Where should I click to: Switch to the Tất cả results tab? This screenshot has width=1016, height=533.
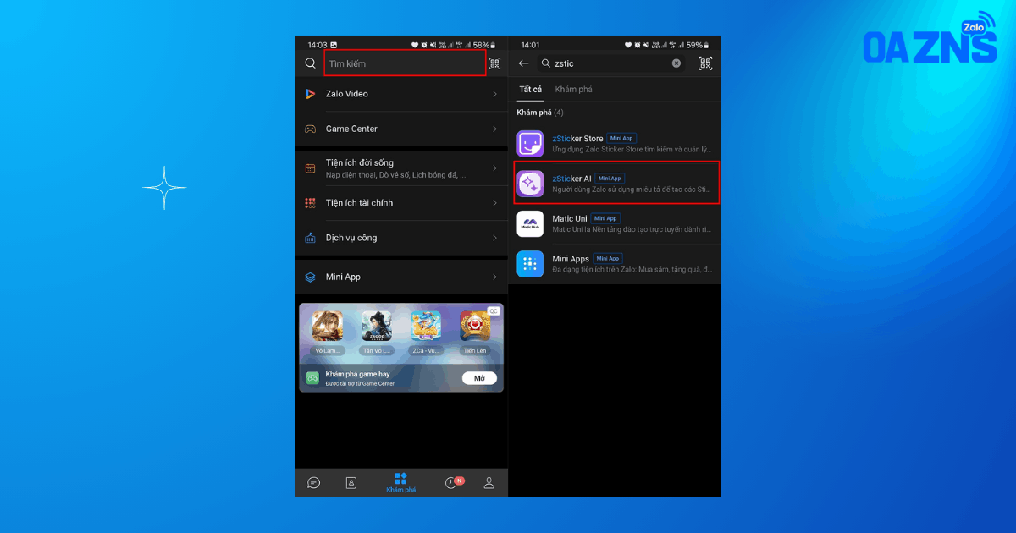click(x=531, y=90)
